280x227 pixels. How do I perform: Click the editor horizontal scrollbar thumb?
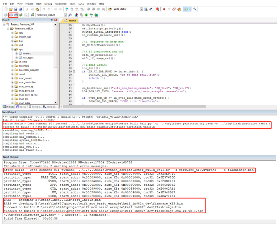click(134, 107)
